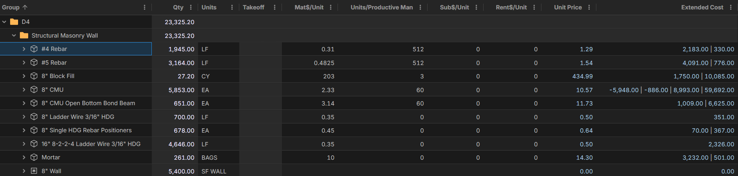This screenshot has height=176, width=738.
Task: Open the Units column options menu
Action: (232, 7)
